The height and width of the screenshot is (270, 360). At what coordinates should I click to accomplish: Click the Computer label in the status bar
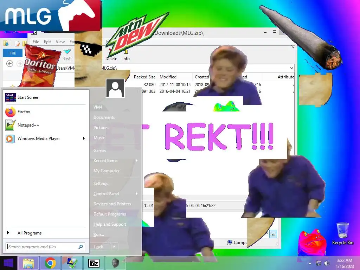click(x=237, y=243)
